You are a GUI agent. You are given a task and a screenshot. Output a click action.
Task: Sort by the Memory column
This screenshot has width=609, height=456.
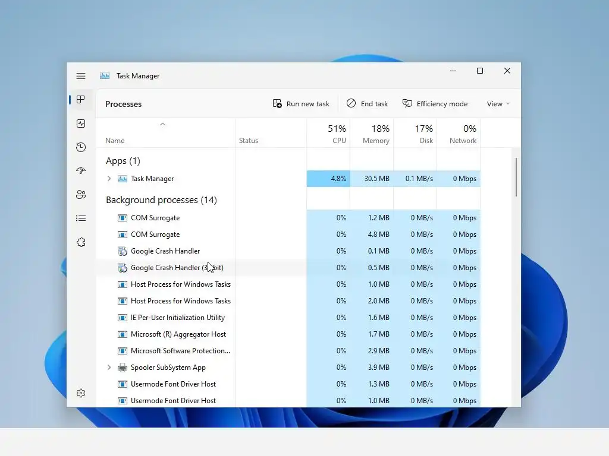[372, 134]
